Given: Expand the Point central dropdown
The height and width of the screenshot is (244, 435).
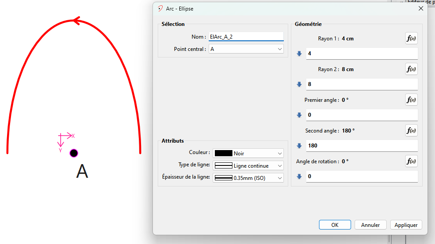Looking at the screenshot, I should (280, 49).
